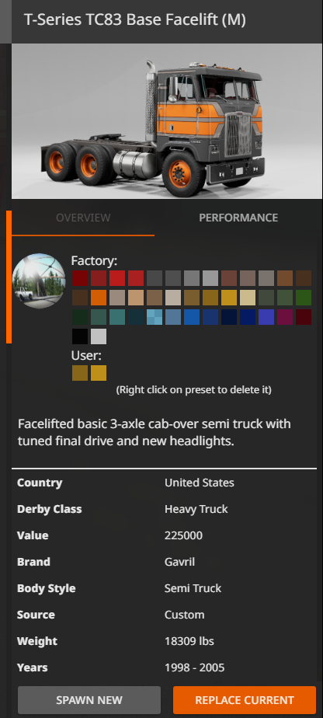Pick the bright blue factory swatch
This screenshot has width=323, height=718.
(192, 317)
